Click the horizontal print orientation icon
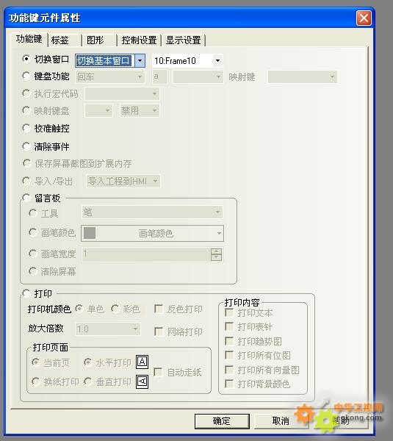The image size is (393, 441). pos(142,362)
